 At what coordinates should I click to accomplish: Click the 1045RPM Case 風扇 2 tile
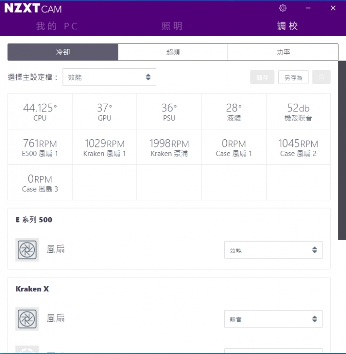coord(298,147)
